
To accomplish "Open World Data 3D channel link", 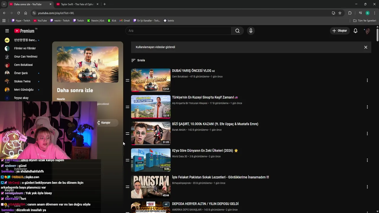I will [x=179, y=156].
